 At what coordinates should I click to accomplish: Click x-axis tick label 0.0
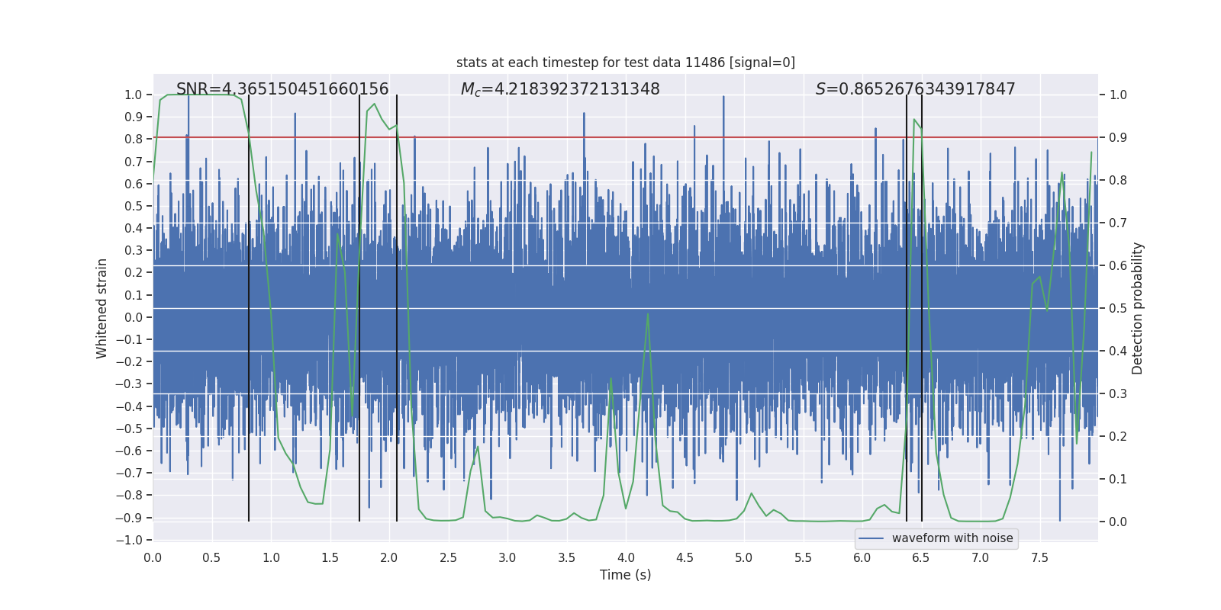coord(153,557)
